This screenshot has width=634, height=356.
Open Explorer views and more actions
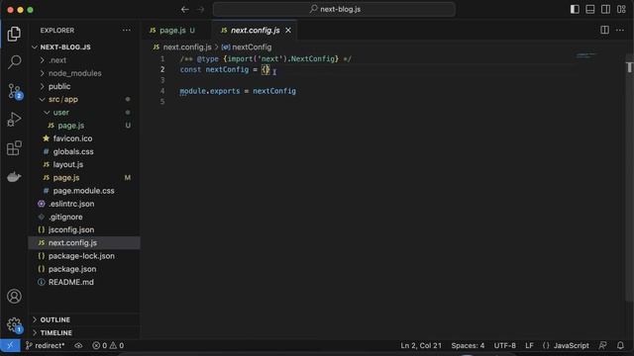click(127, 31)
